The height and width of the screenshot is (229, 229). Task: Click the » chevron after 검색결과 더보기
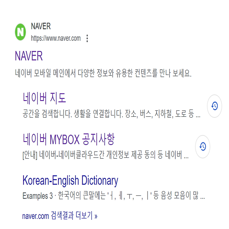click(96, 216)
